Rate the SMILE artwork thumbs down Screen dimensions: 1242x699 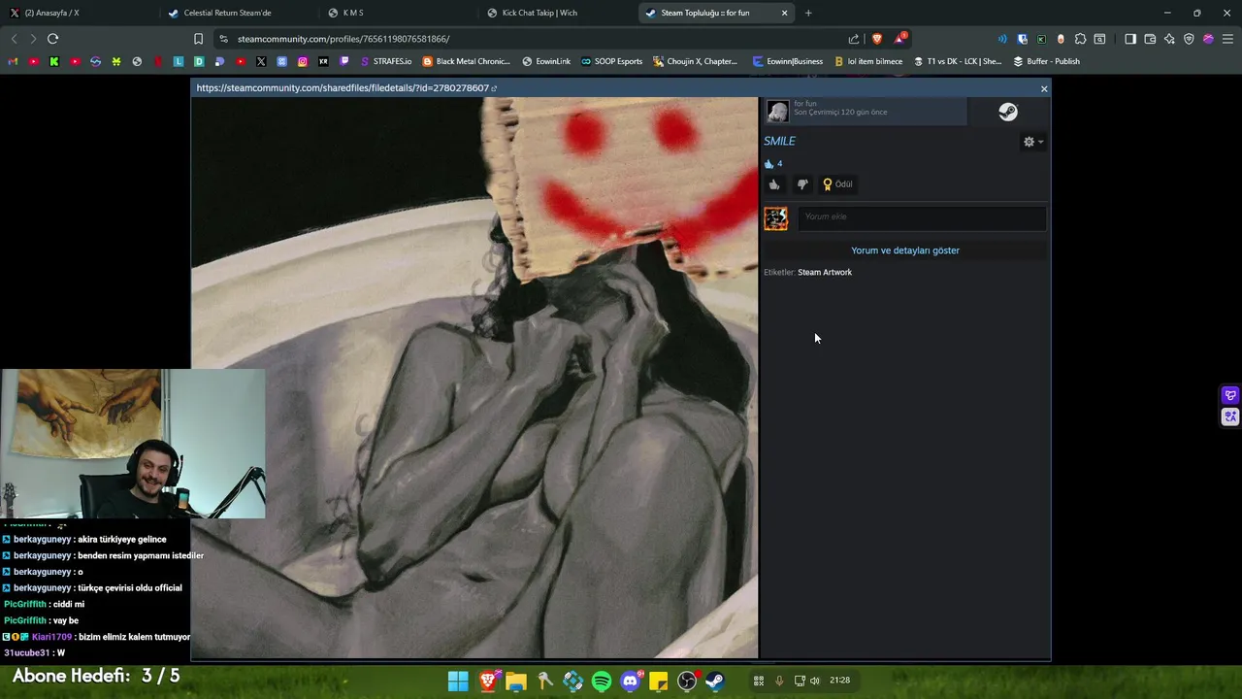point(802,184)
